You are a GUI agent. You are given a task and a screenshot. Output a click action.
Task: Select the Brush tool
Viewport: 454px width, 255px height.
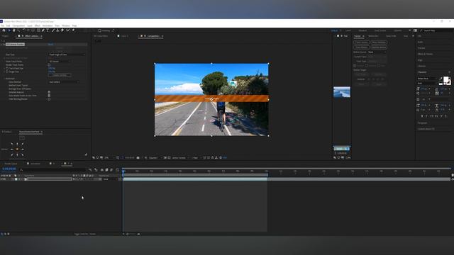tap(53, 30)
